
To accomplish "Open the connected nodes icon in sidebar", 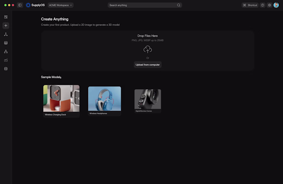I will 6,51.
